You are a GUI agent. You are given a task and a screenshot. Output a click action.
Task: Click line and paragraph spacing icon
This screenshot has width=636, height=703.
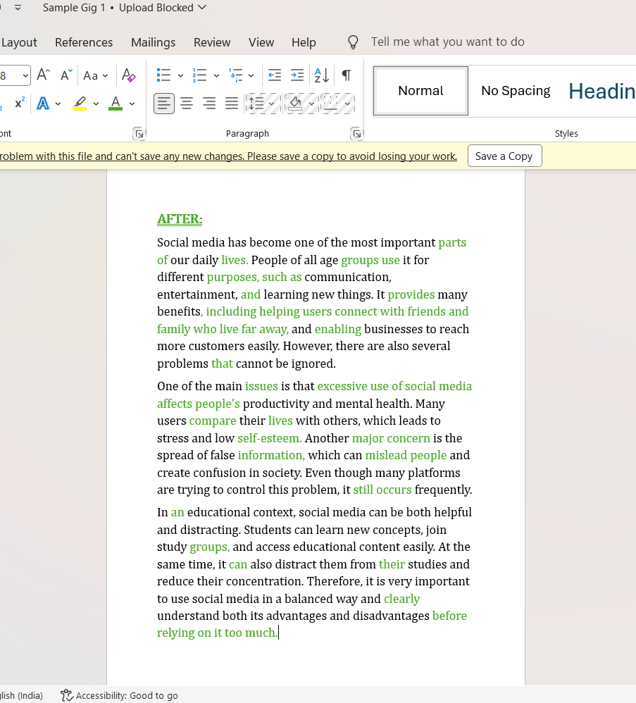pyautogui.click(x=256, y=104)
